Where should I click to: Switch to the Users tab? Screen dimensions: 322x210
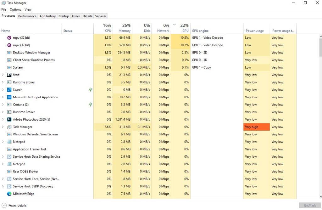[76, 16]
